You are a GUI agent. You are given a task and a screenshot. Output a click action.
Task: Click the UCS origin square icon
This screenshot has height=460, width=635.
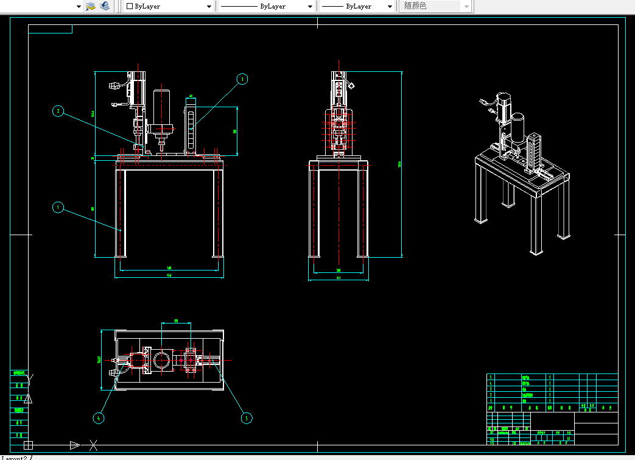[x=28, y=445]
